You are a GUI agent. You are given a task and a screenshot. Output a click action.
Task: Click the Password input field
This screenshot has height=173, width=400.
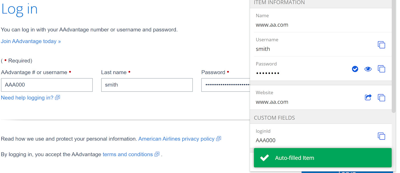coord(226,85)
